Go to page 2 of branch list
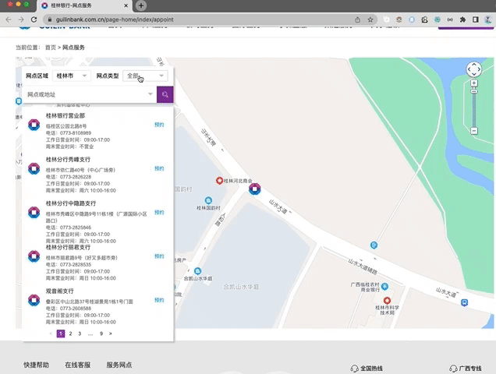The height and width of the screenshot is (374, 496). point(70,333)
